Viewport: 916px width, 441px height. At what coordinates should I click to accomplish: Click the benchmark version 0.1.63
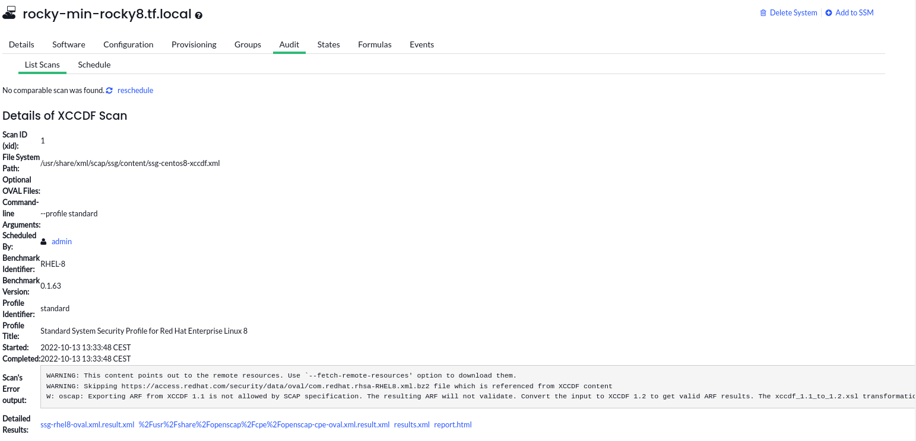[x=50, y=286]
